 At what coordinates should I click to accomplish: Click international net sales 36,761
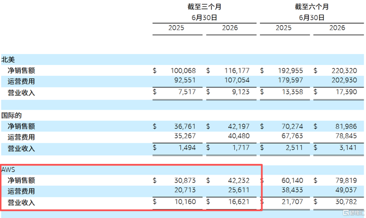185,126
